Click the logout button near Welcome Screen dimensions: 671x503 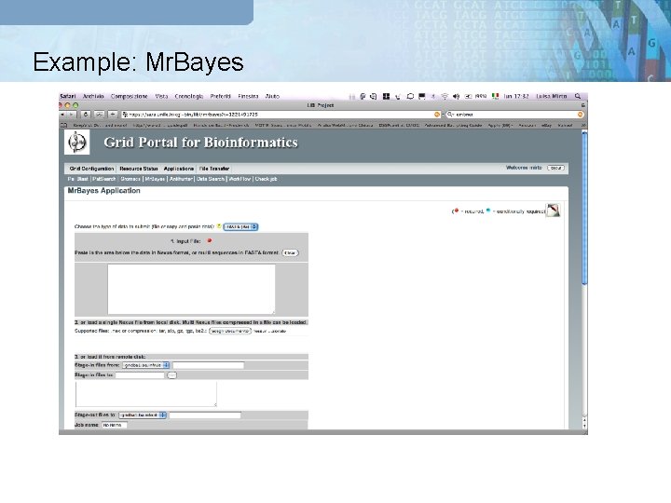555,168
